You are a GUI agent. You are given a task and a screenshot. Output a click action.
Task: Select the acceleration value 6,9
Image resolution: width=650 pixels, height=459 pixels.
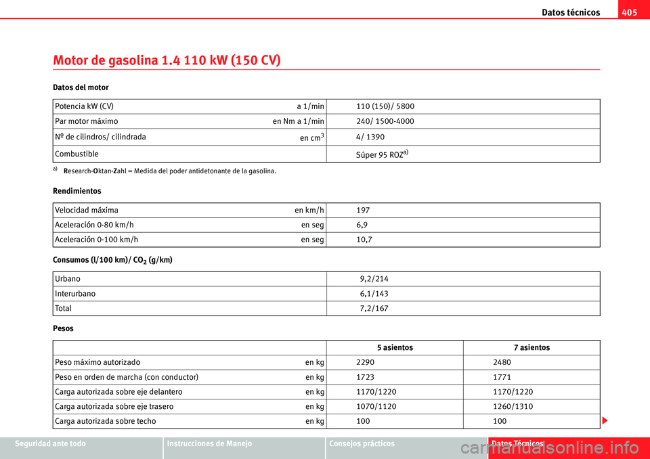[x=362, y=225]
